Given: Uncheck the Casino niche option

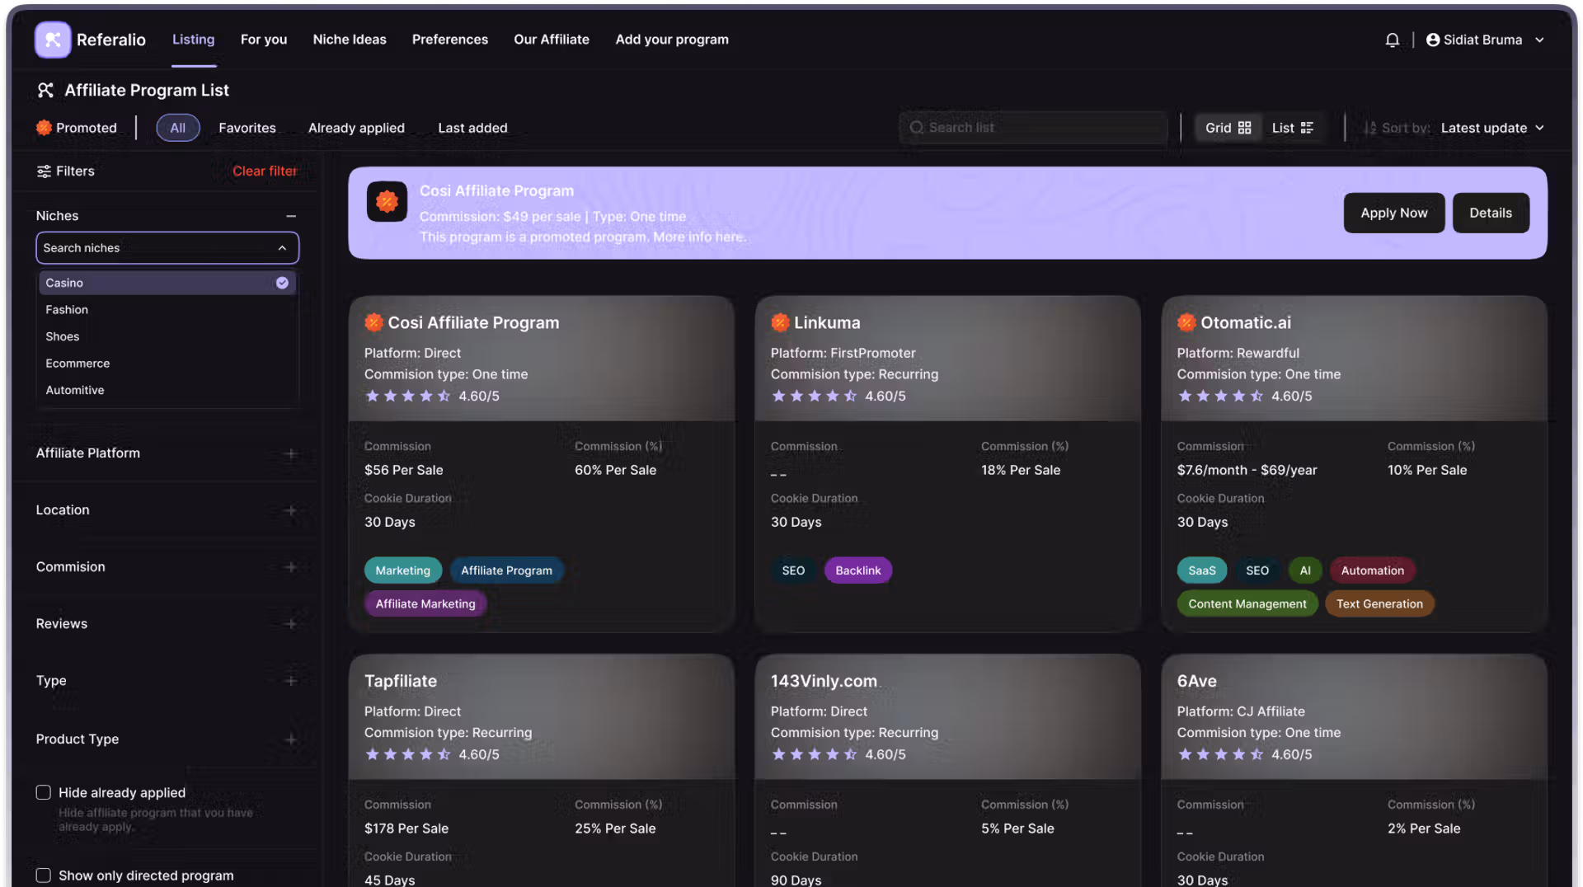Looking at the screenshot, I should [167, 283].
